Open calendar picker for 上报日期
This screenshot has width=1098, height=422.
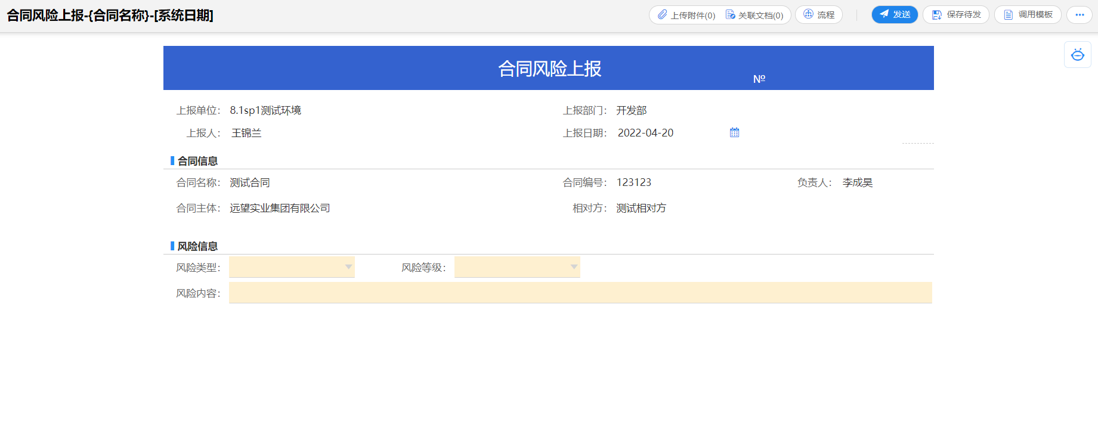click(734, 132)
